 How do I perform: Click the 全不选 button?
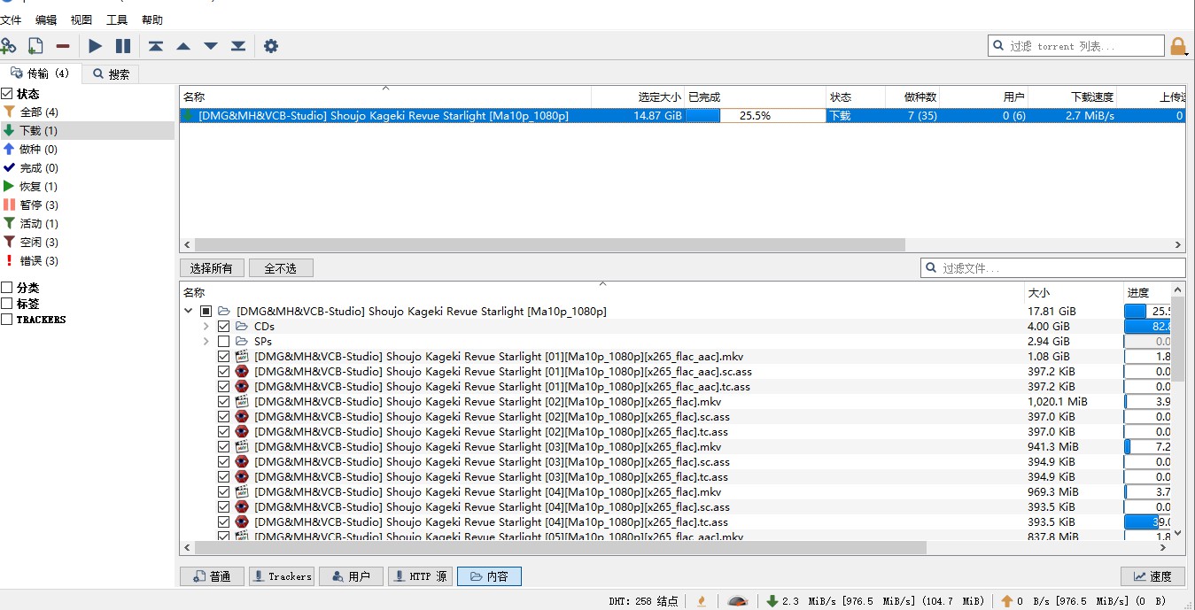click(x=281, y=268)
